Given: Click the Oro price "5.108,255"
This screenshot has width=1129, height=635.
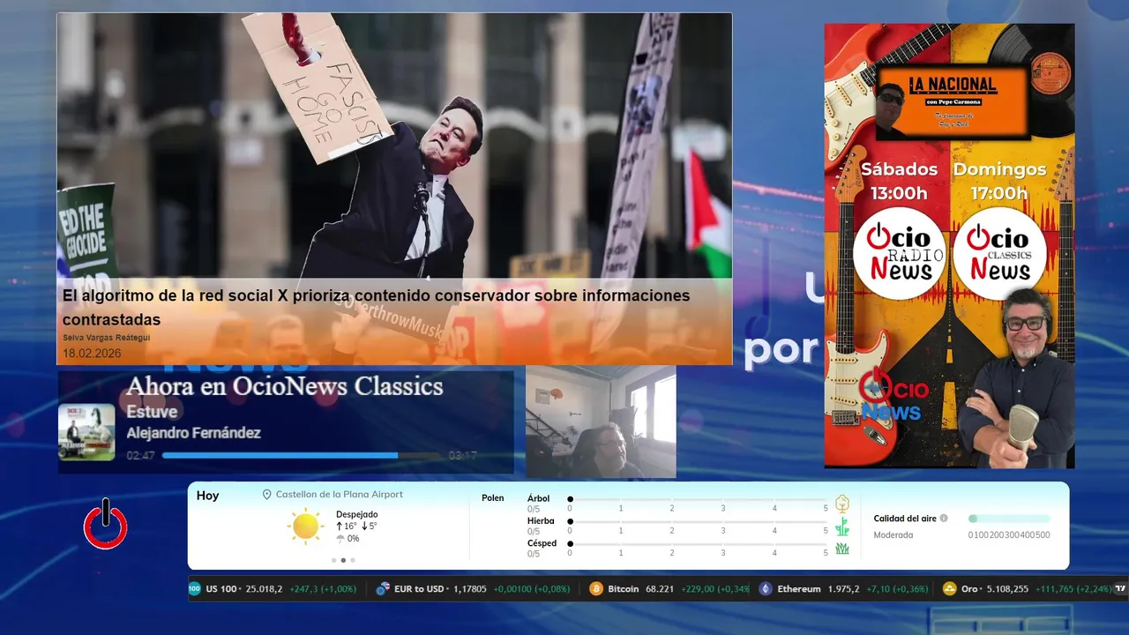Looking at the screenshot, I should pyautogui.click(x=1007, y=589).
